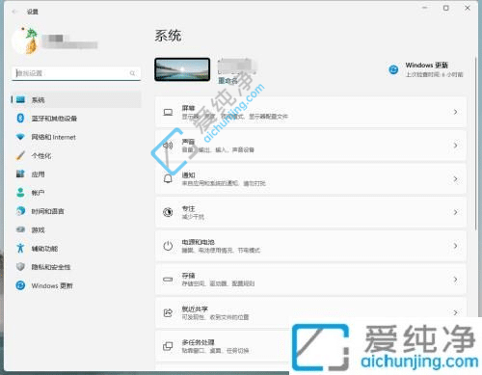482x375 pixels.
Task: Open 隐私和安全性 settings category
Action: click(x=76, y=267)
